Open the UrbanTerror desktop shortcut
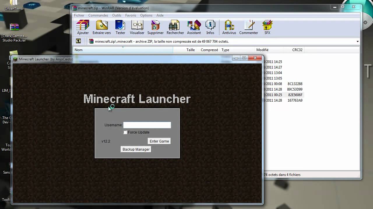This screenshot has height=209, width=373. point(14,5)
